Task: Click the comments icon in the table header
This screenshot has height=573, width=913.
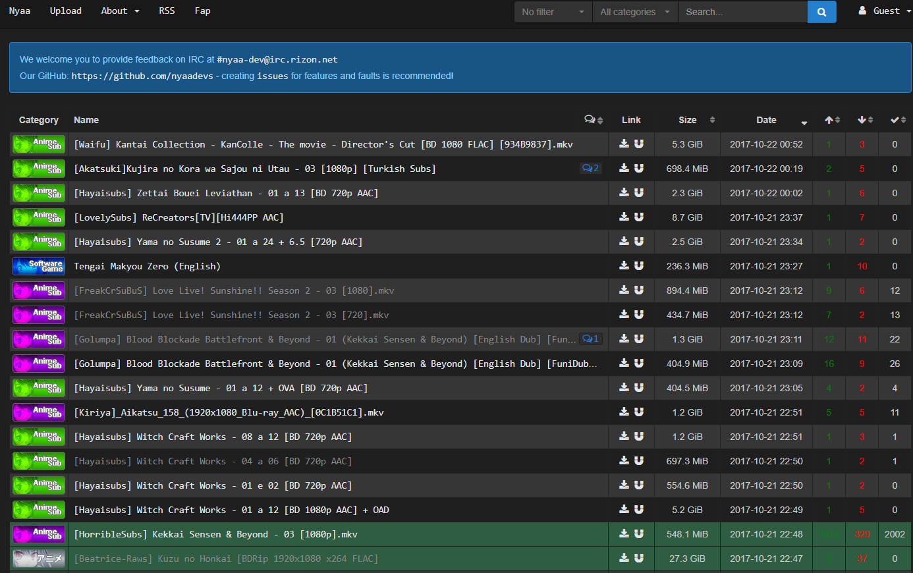Action: [590, 119]
